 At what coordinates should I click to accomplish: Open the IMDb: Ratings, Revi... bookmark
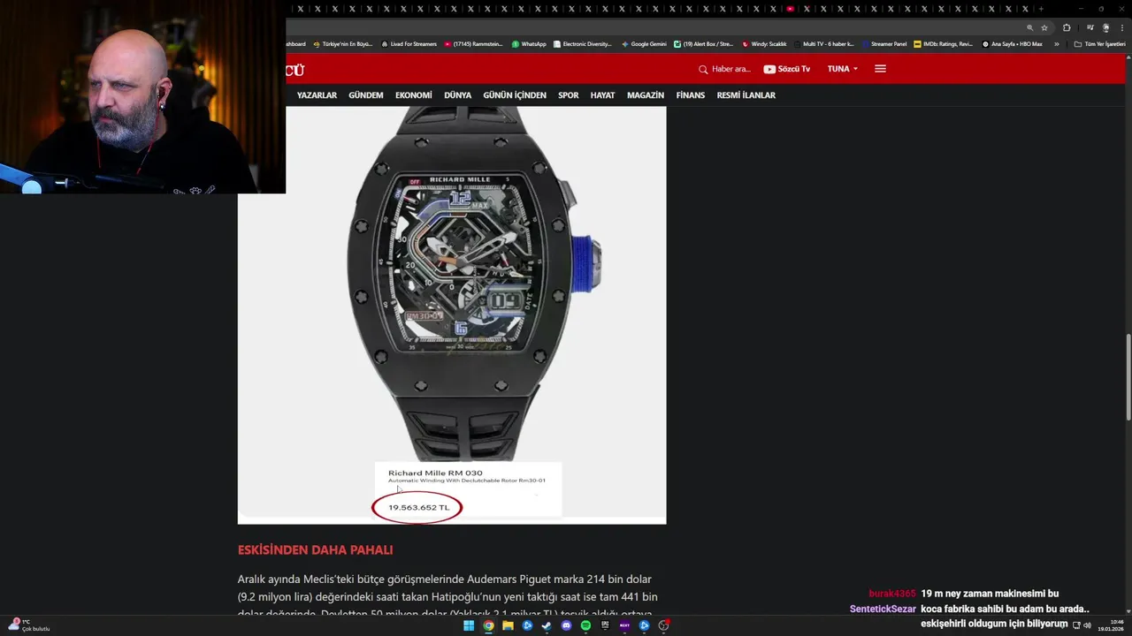click(x=944, y=44)
